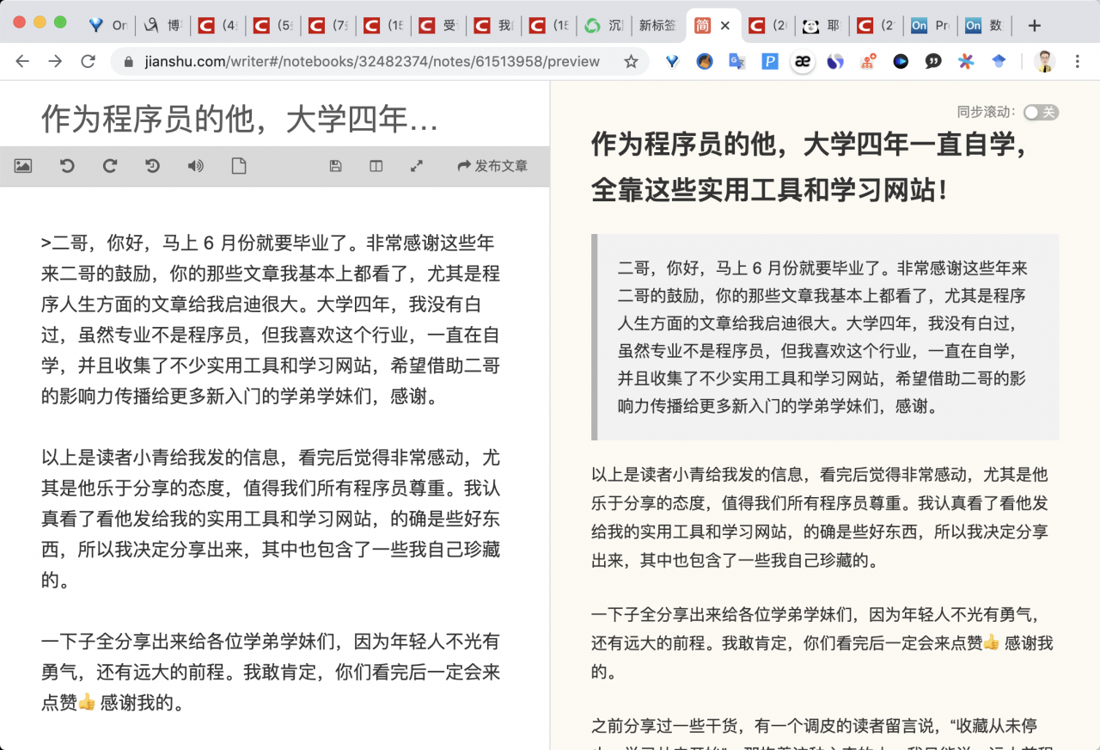Screen dimensions: 1100x750
Task: Click the blue graduation cap extension icon
Action: [x=999, y=61]
